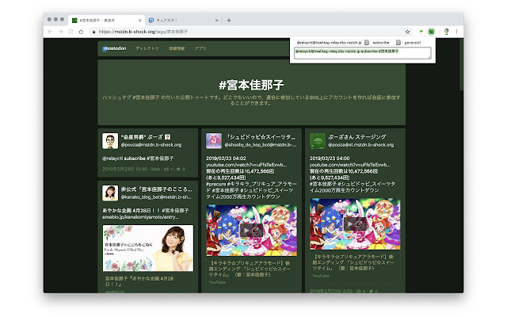507x317 pixels.
Task: Open kanako_blog_bot avatar image
Action: pos(110,193)
